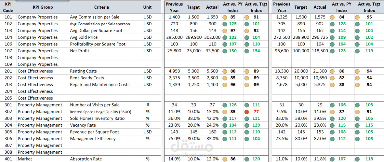Click the Absorption Rate cell
This screenshot has width=384, height=162.
[101, 159]
